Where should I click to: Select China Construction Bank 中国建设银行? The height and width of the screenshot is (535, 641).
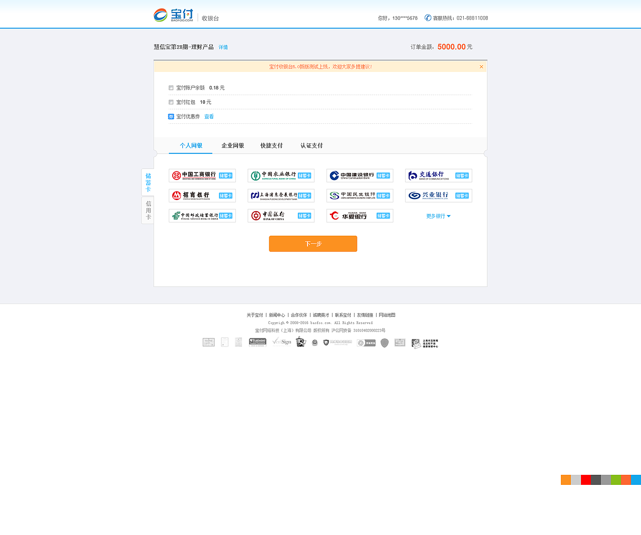tap(360, 175)
